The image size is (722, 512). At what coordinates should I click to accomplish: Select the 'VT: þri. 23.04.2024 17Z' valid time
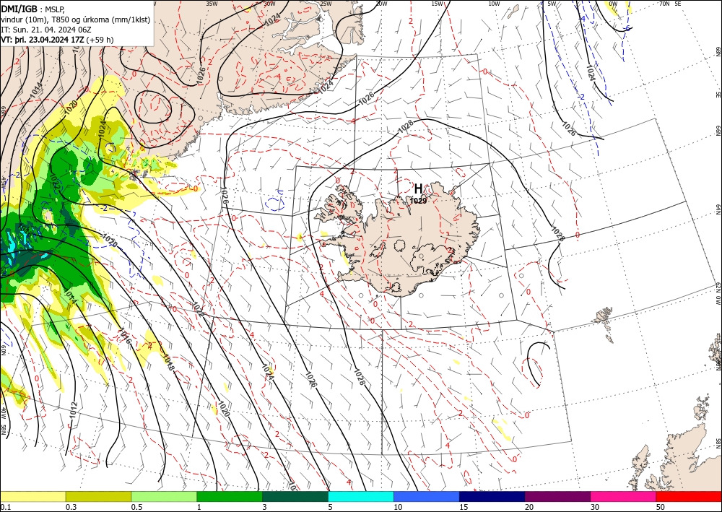coord(43,40)
